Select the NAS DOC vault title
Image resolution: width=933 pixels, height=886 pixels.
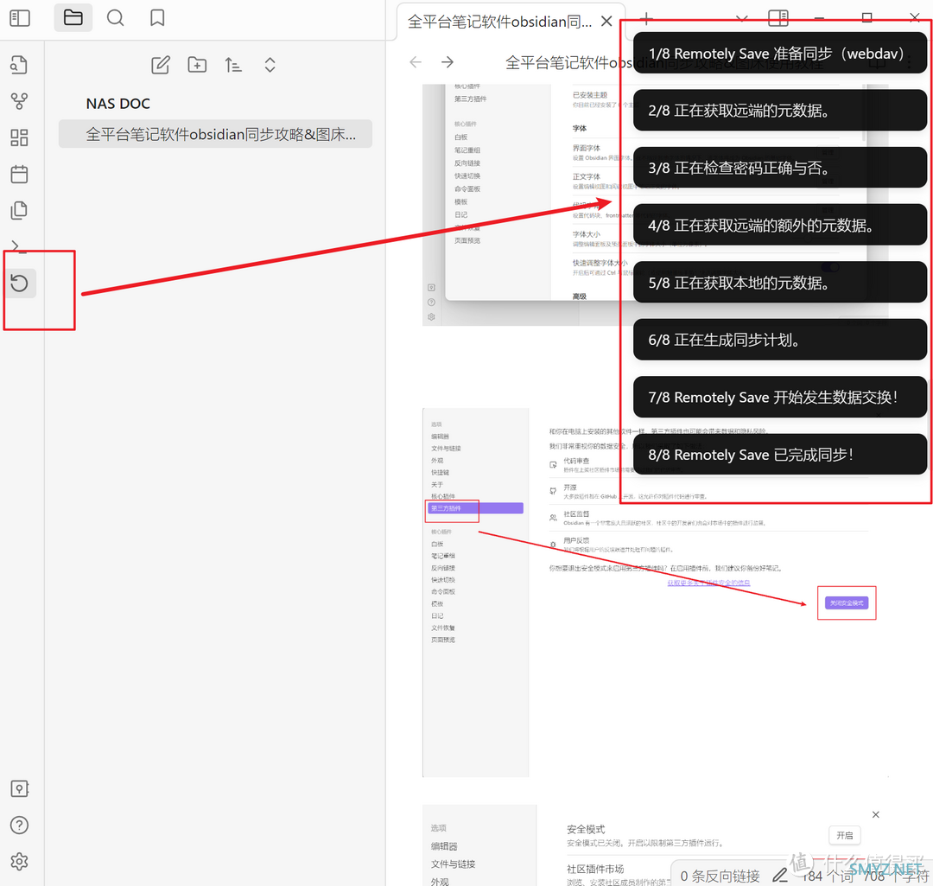117,104
